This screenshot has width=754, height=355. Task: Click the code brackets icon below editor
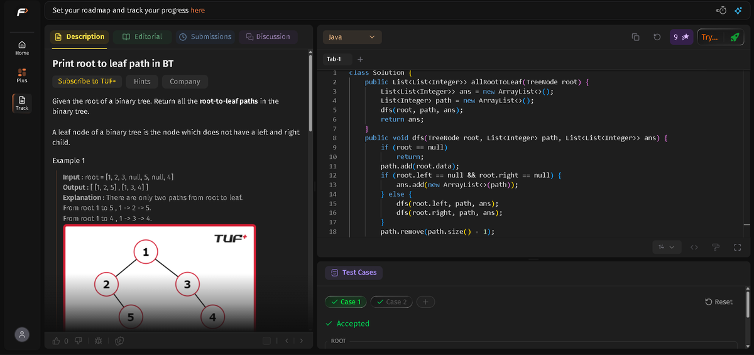click(694, 248)
